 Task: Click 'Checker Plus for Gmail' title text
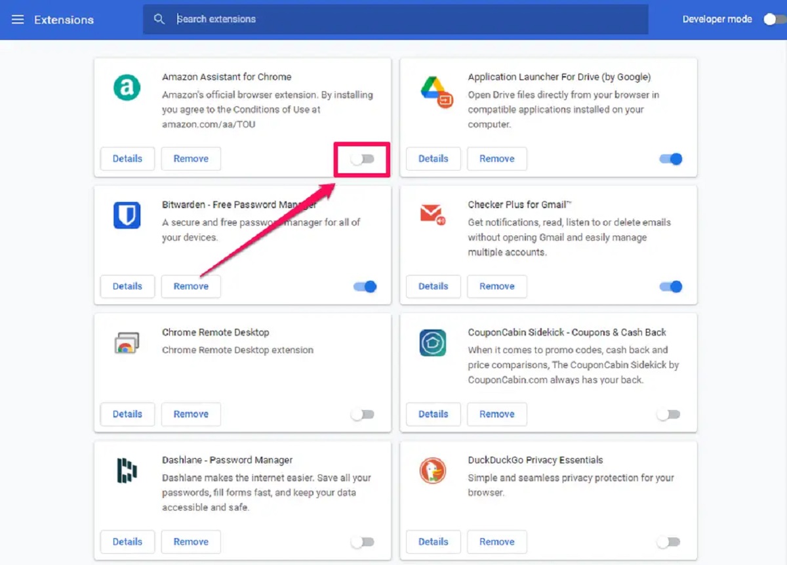[521, 205]
